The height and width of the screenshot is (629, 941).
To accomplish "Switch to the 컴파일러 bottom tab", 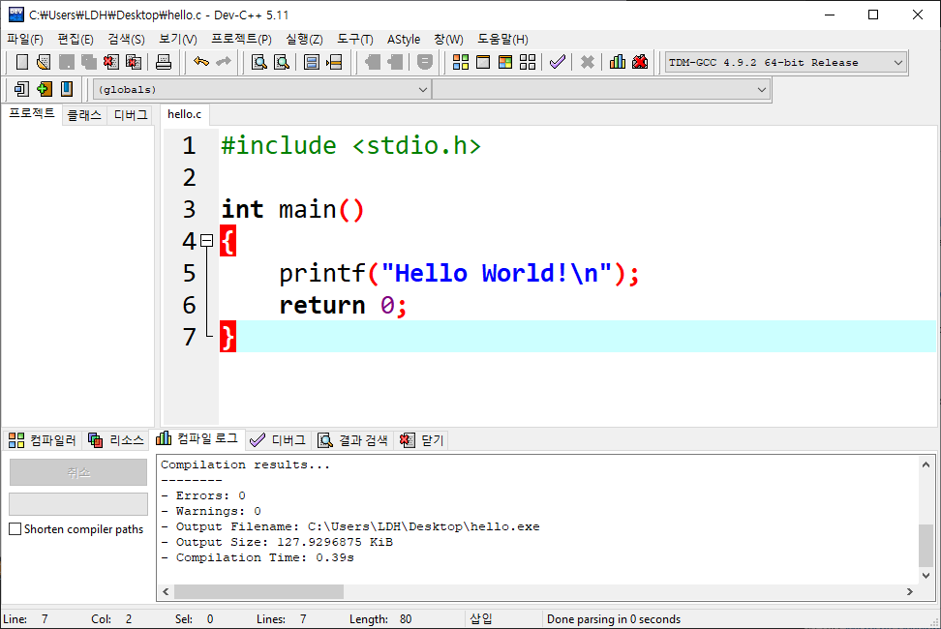I will (x=42, y=440).
